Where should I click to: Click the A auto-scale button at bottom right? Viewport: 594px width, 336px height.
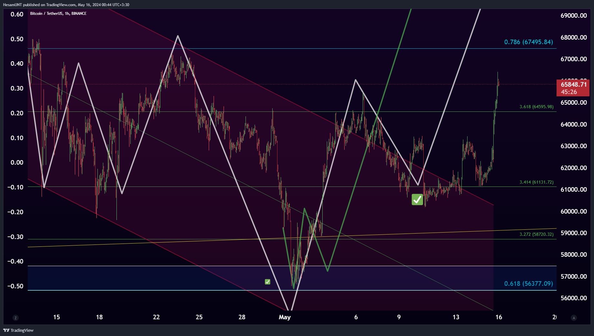click(574, 318)
